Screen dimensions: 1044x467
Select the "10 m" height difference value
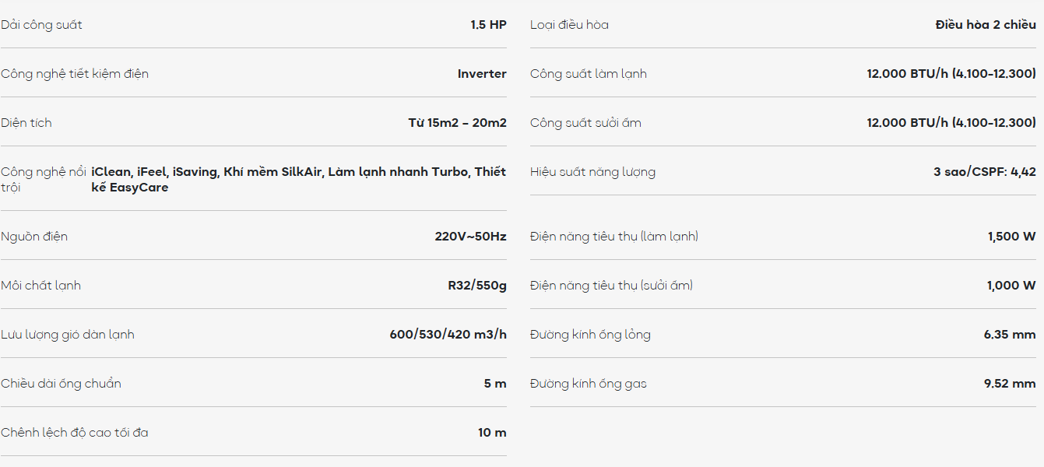(x=492, y=433)
